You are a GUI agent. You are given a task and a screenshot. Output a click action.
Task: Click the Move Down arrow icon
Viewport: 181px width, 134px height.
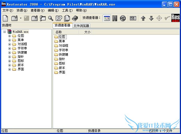coord(151,18)
